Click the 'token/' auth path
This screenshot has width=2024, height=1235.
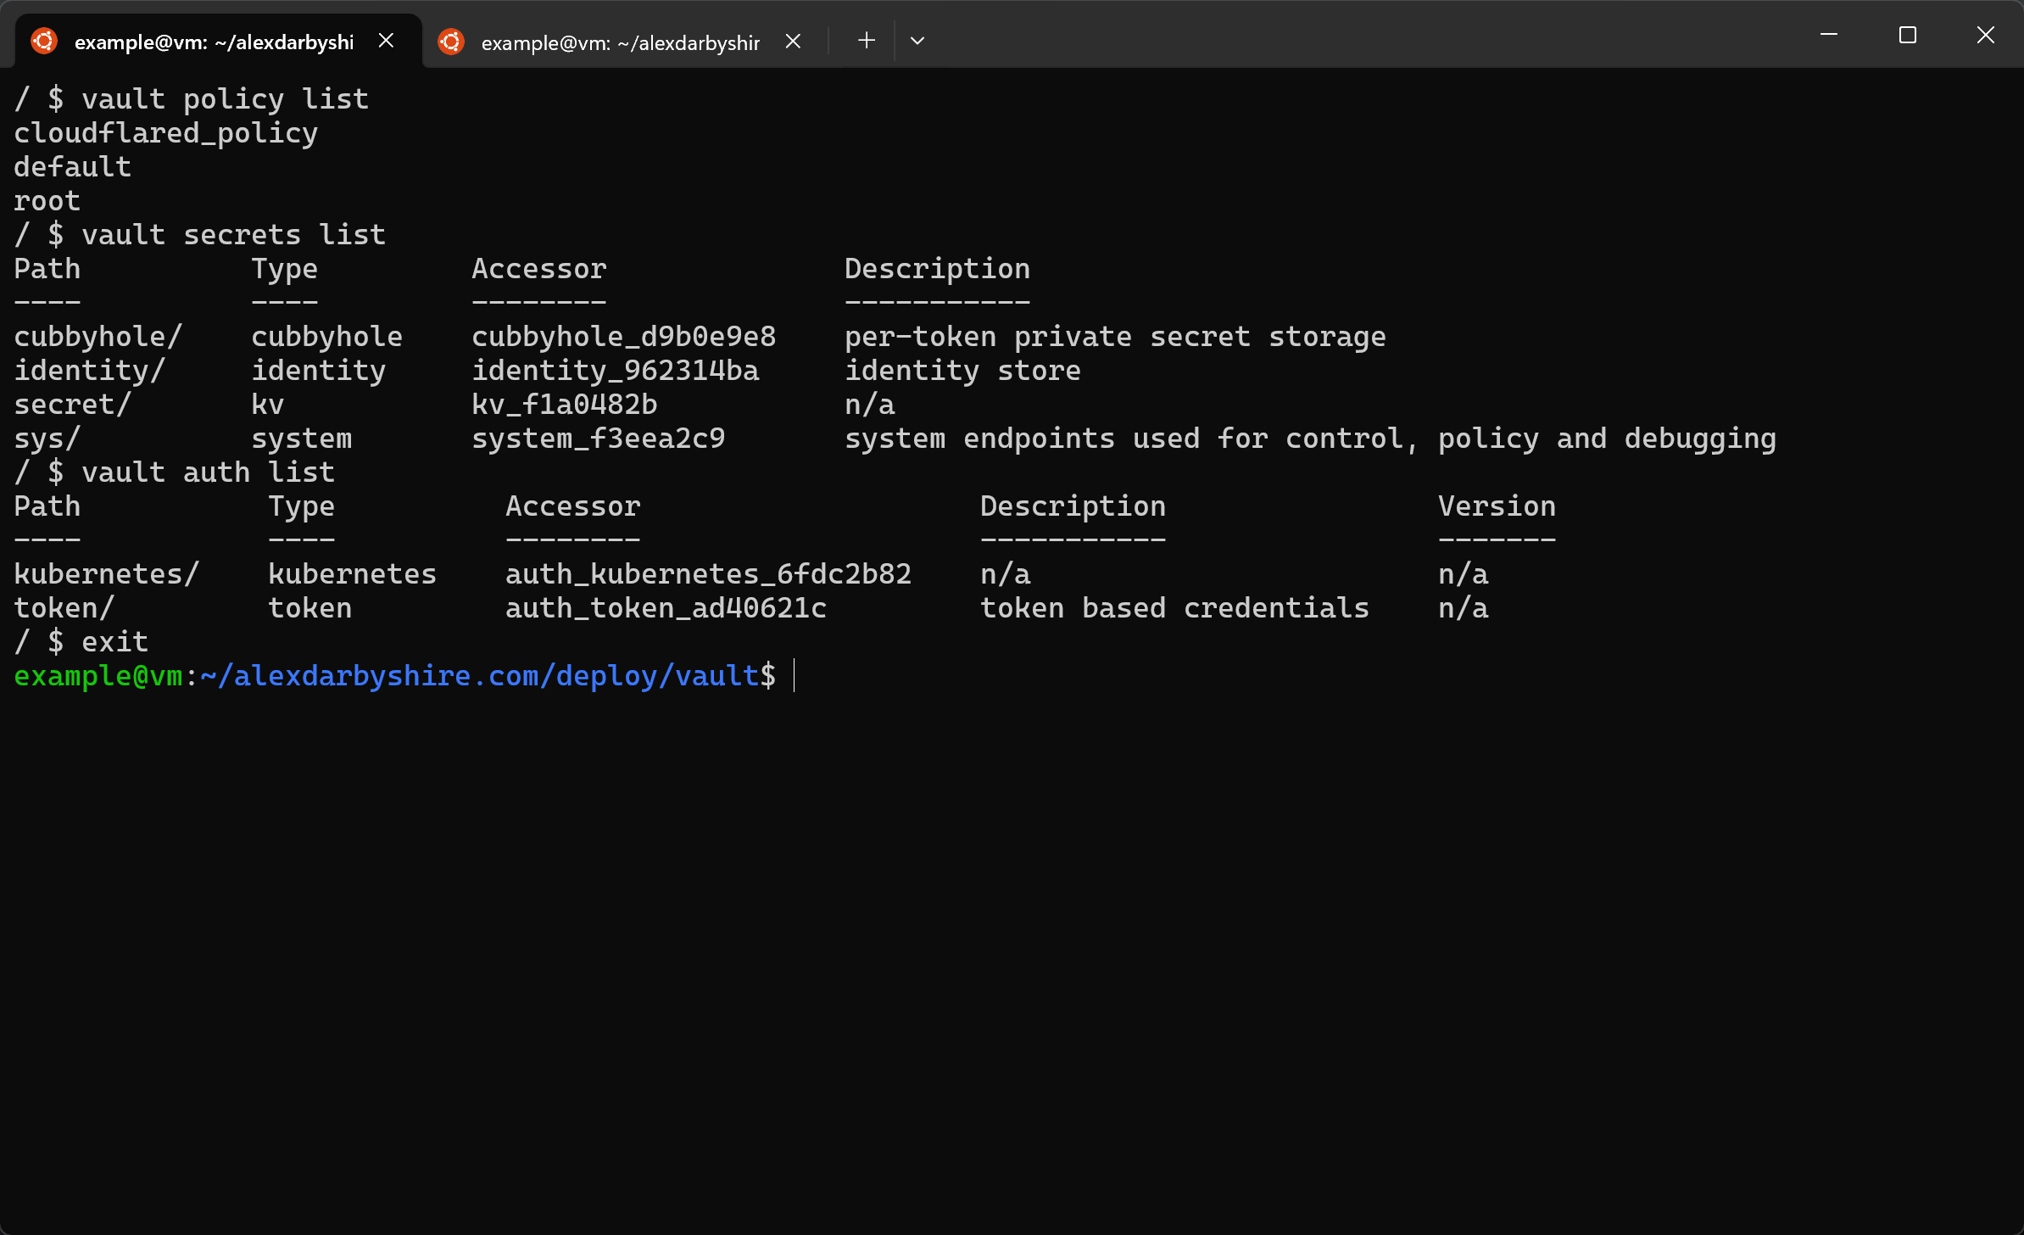point(64,608)
